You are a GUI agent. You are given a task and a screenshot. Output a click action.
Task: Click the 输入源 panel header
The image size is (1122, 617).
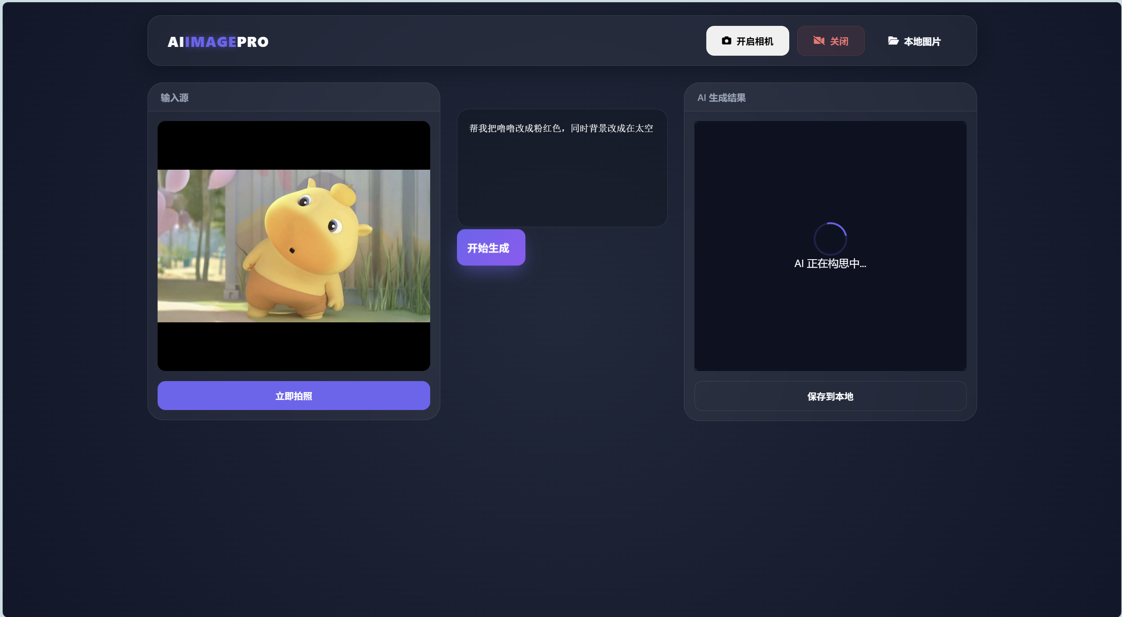[x=175, y=98]
